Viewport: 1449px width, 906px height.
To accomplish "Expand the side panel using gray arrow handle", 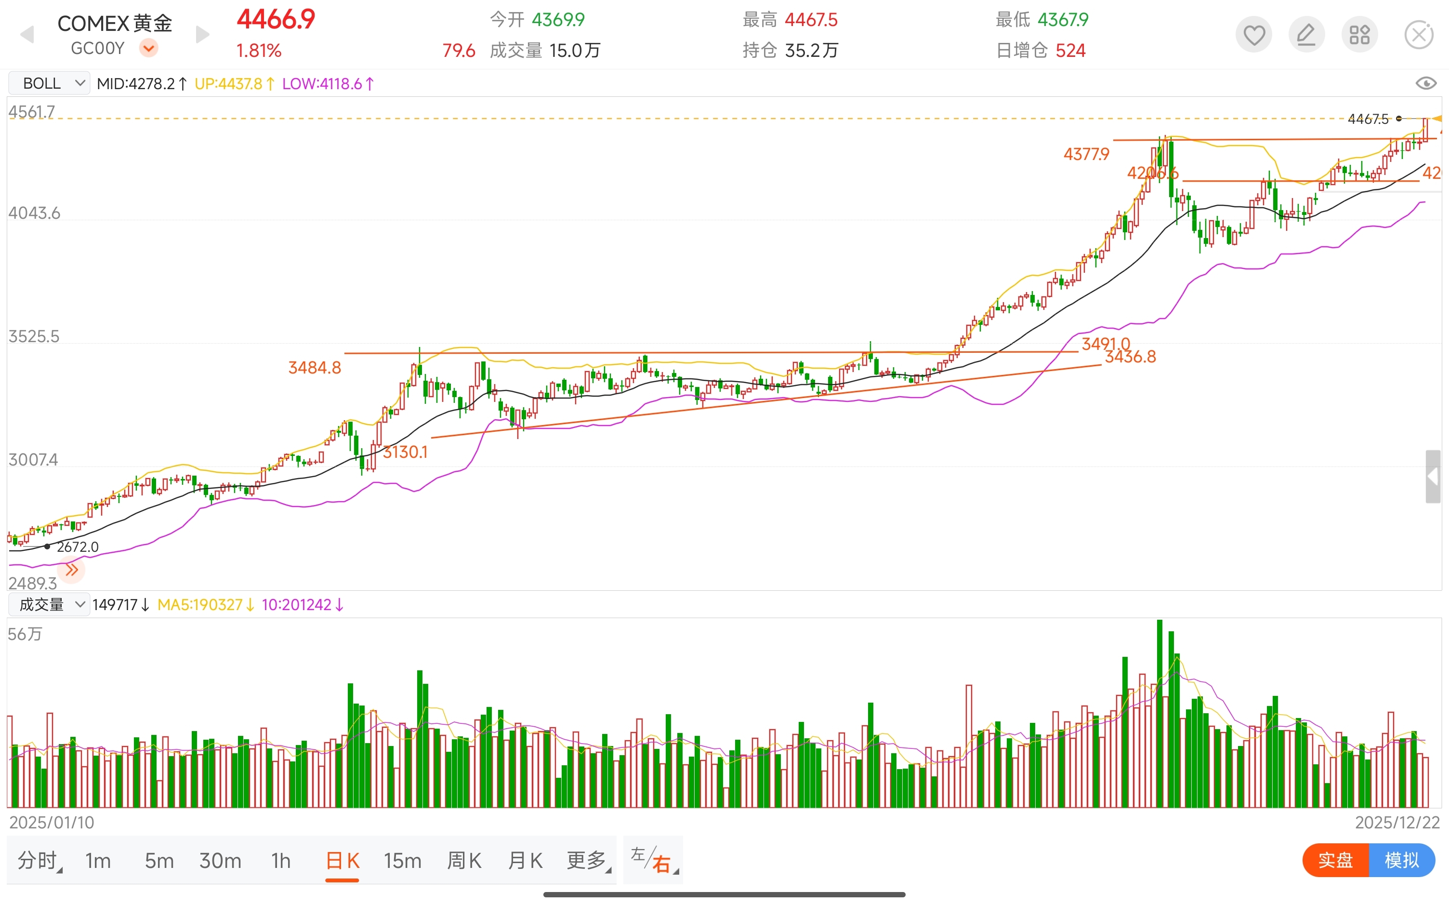I will click(1432, 477).
